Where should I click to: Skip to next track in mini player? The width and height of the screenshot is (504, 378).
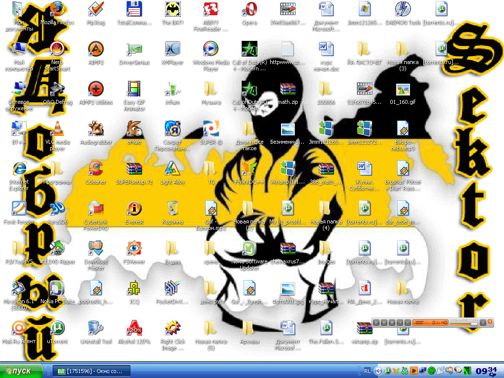coord(408,322)
